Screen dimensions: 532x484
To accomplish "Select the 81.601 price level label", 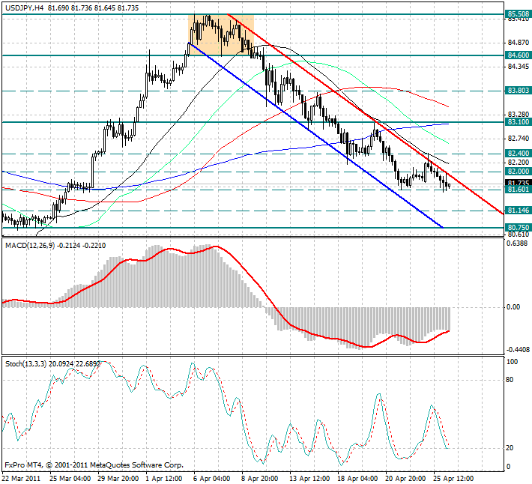I will tap(518, 190).
